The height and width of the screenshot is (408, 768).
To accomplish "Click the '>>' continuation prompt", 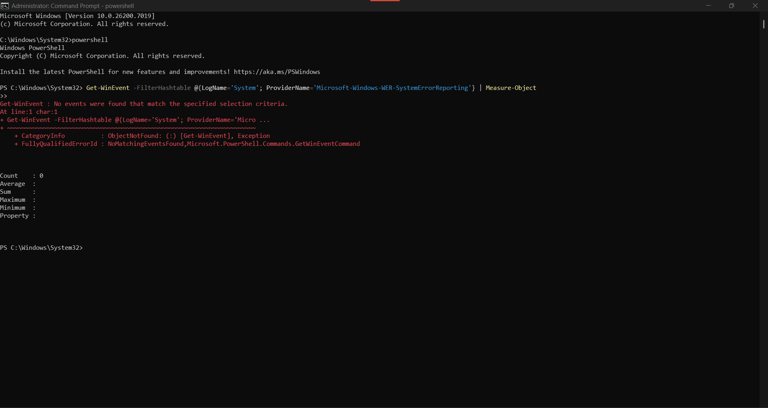I will tap(4, 96).
